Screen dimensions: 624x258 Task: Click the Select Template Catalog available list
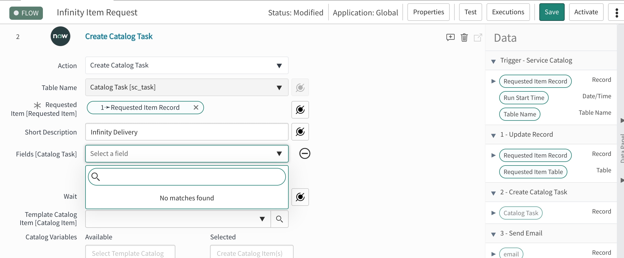(x=130, y=252)
